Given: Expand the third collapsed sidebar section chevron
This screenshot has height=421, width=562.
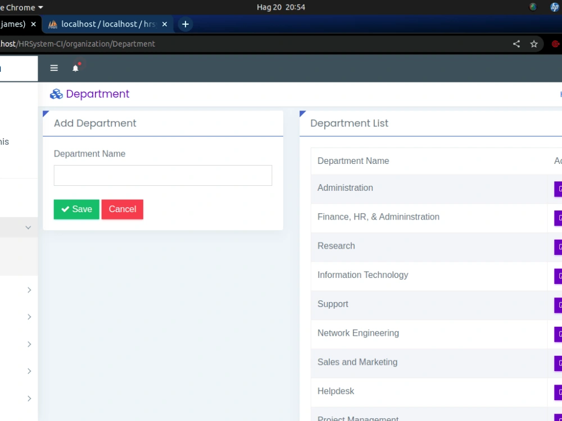Looking at the screenshot, I should (29, 344).
